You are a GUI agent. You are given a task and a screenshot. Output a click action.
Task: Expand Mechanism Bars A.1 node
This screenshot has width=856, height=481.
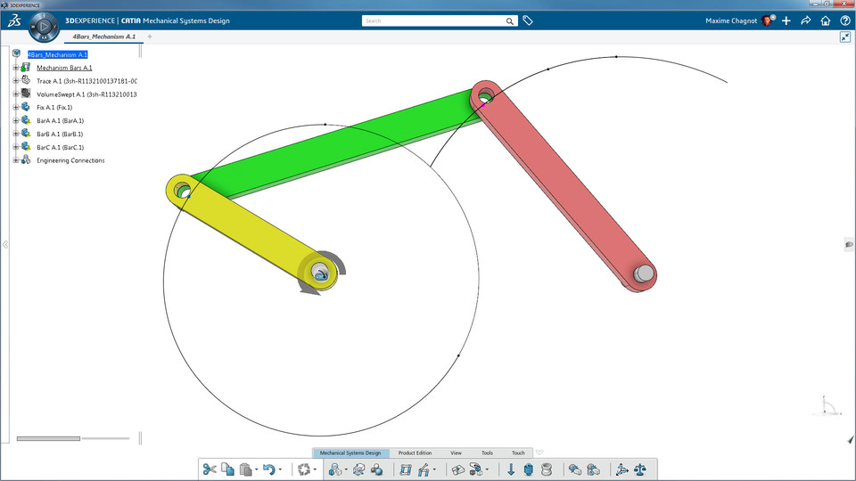coord(16,68)
